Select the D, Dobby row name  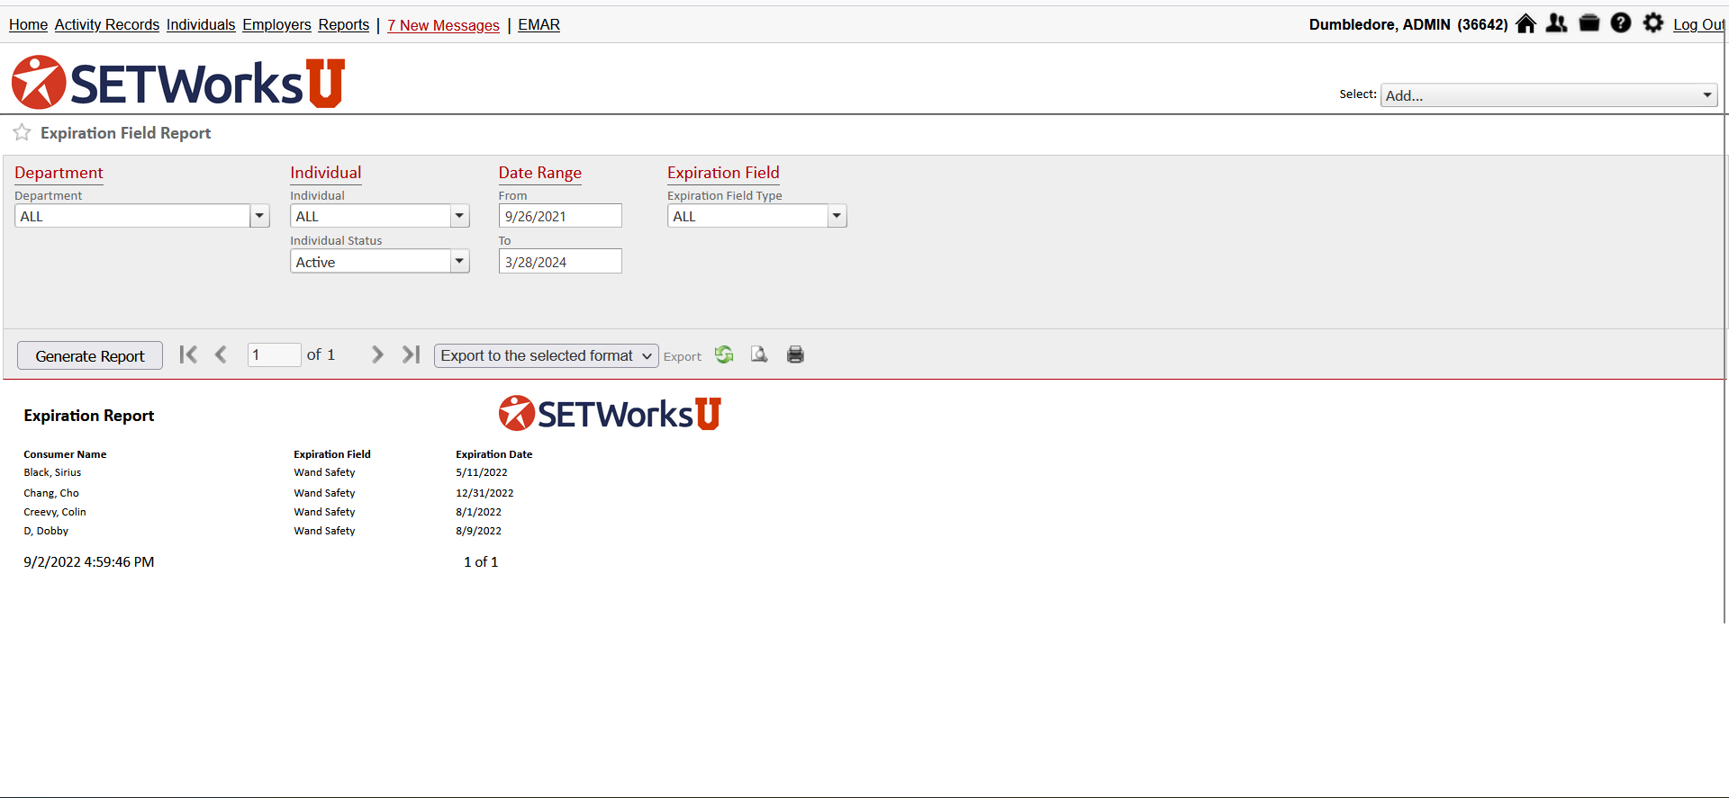point(46,531)
